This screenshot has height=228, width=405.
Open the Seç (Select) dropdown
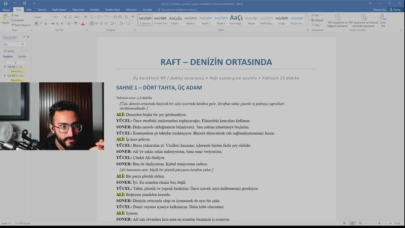316,25
